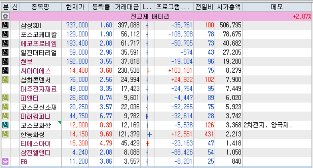Select the EG stock name
313x168 pixels.
[x=24, y=162]
